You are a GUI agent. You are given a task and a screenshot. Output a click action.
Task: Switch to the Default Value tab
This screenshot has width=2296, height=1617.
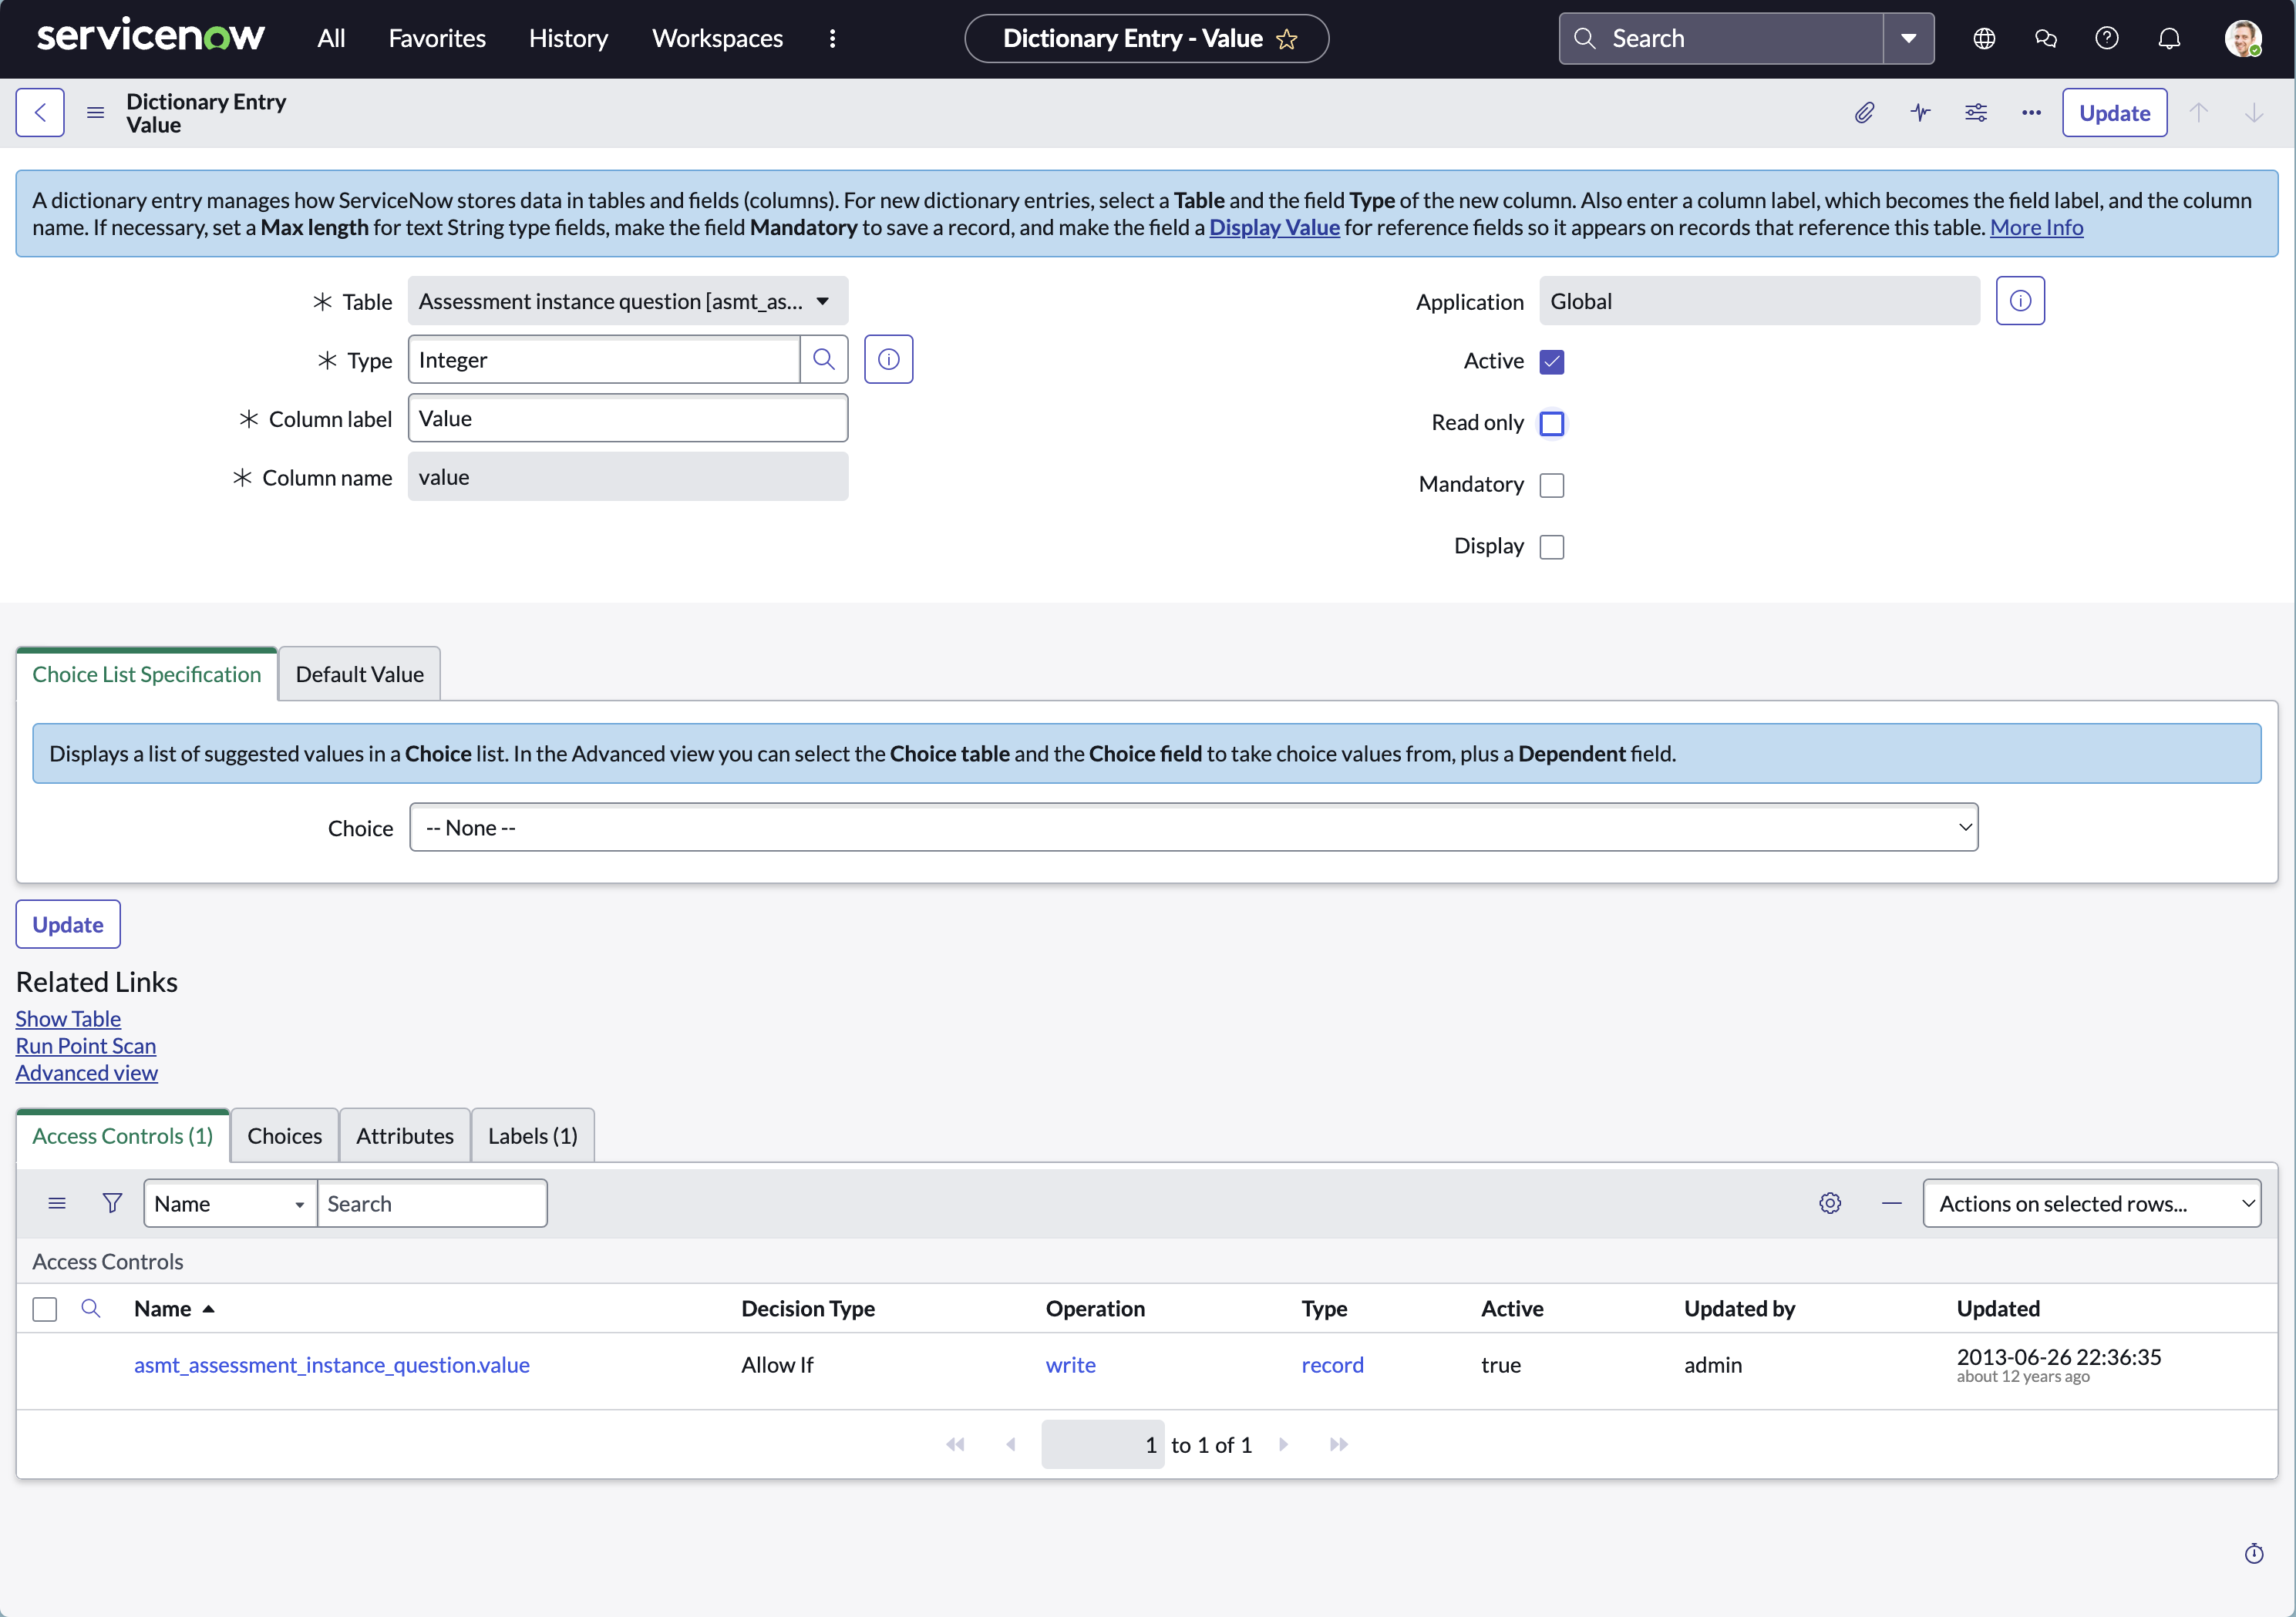pos(359,674)
